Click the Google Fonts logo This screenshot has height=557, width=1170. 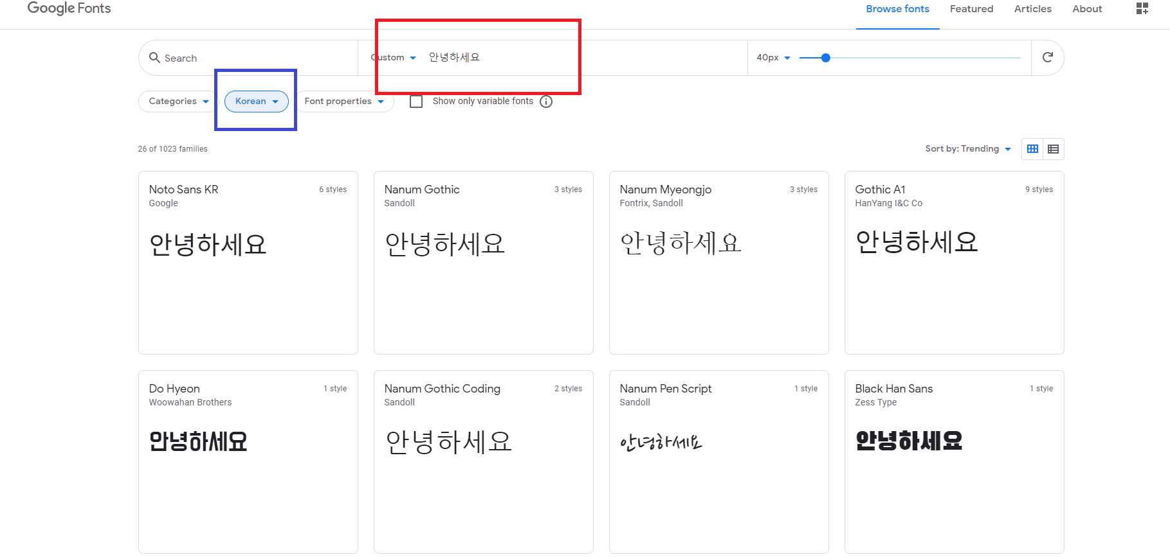pos(69,8)
